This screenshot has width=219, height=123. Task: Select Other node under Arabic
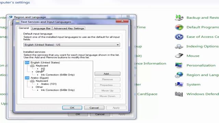[39, 87]
